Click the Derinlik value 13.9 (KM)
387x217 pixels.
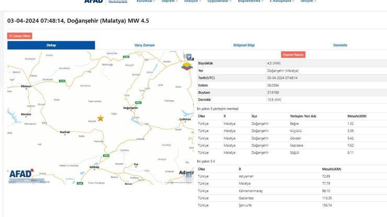(274, 100)
